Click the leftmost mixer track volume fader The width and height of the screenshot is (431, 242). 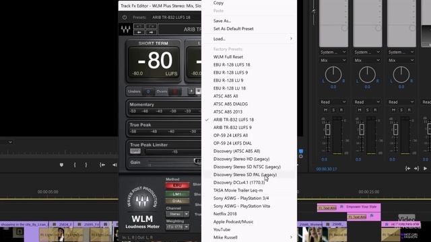coord(328,129)
